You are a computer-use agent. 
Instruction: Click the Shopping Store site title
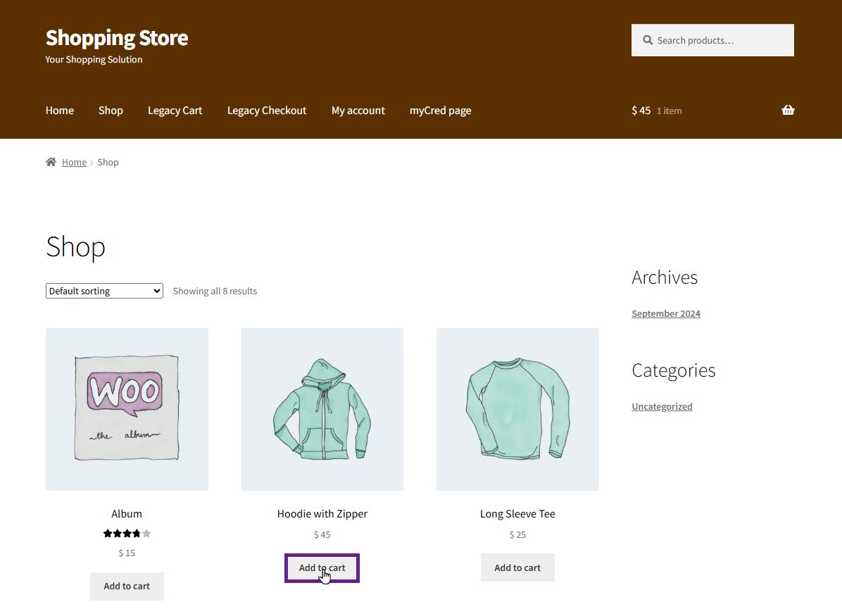coord(117,37)
